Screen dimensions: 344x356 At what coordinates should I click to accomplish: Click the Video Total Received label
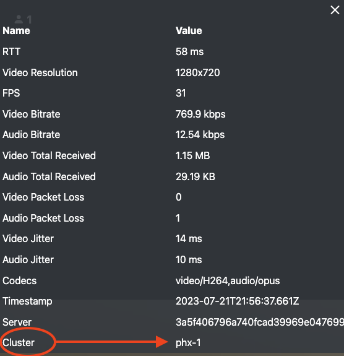click(x=49, y=156)
